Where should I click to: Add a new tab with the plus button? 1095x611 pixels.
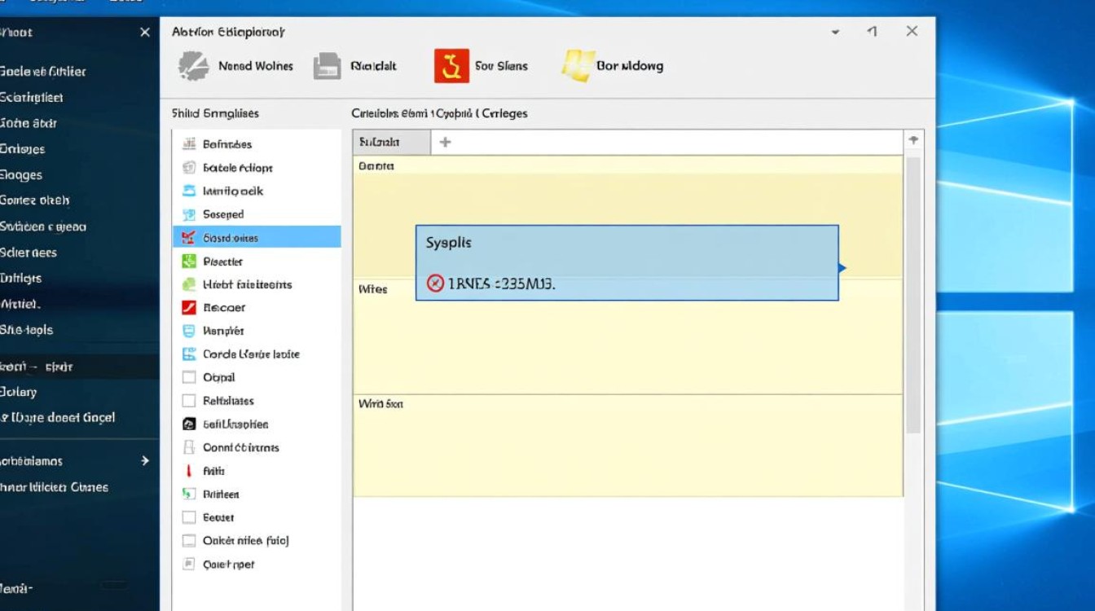[x=445, y=142]
